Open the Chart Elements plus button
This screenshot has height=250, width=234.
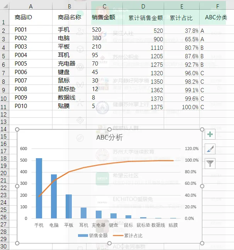click(210, 134)
